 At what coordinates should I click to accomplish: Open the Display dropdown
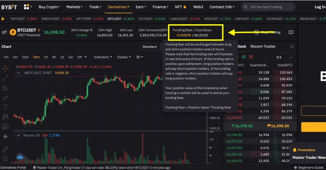click(x=124, y=57)
